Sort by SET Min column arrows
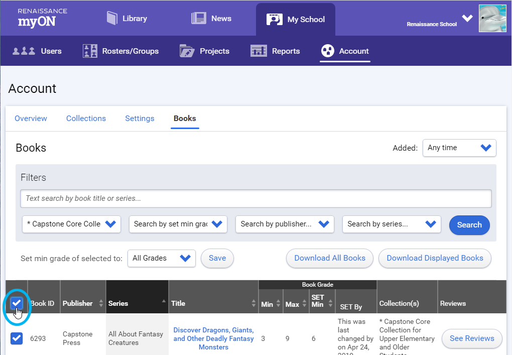Image resolution: width=512 pixels, height=355 pixels. (x=330, y=303)
